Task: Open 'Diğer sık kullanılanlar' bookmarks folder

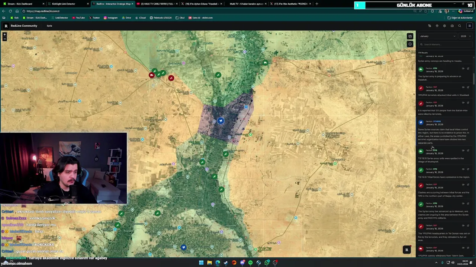Action: pyautogui.click(x=460, y=18)
